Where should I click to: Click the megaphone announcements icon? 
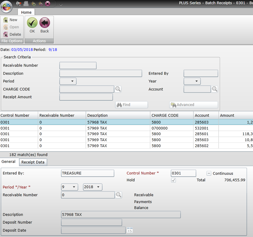(x=19, y=4)
